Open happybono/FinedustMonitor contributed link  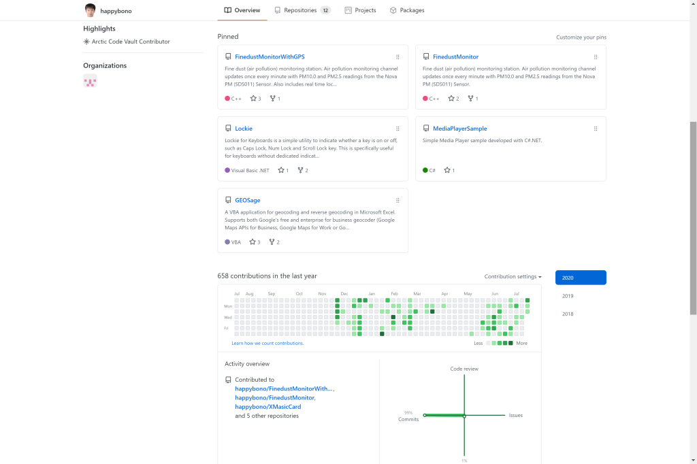[x=275, y=398]
